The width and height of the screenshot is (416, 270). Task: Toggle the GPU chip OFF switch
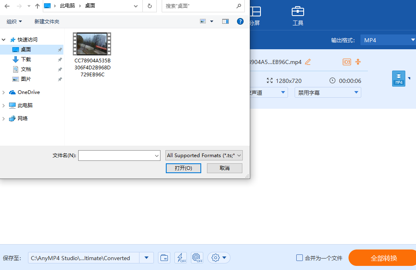[x=197, y=258]
